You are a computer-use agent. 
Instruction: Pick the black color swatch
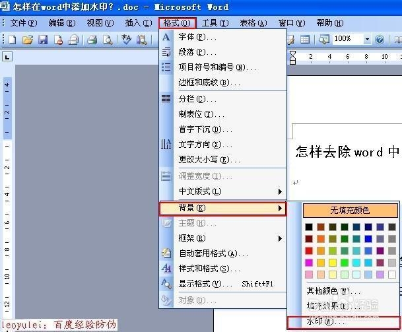point(309,227)
